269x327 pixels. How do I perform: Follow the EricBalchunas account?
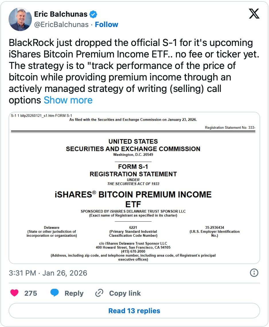click(106, 25)
